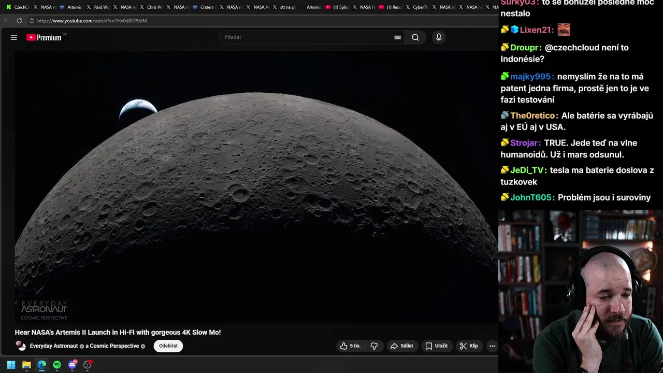
Task: Open more actions three-dot menu
Action: (x=492, y=346)
